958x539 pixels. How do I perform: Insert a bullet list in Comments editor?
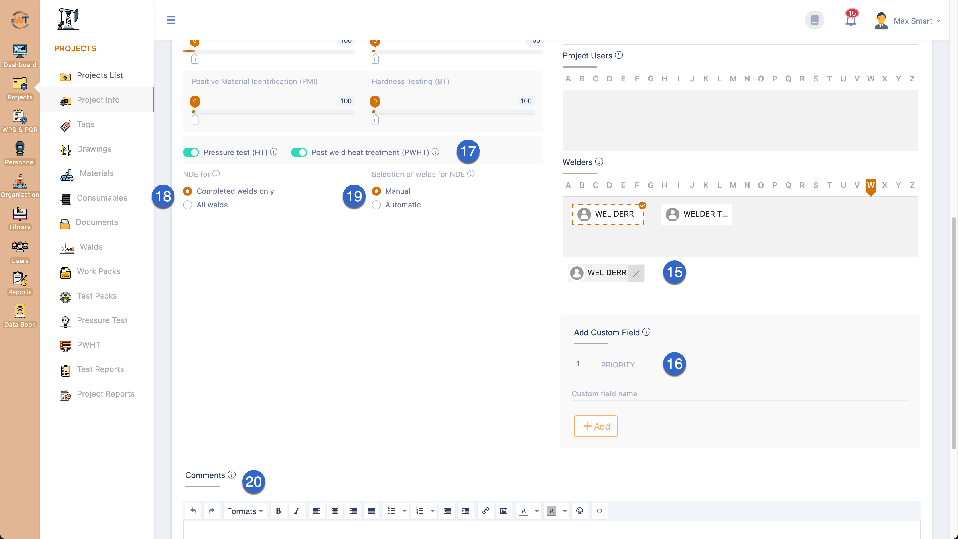coord(391,511)
